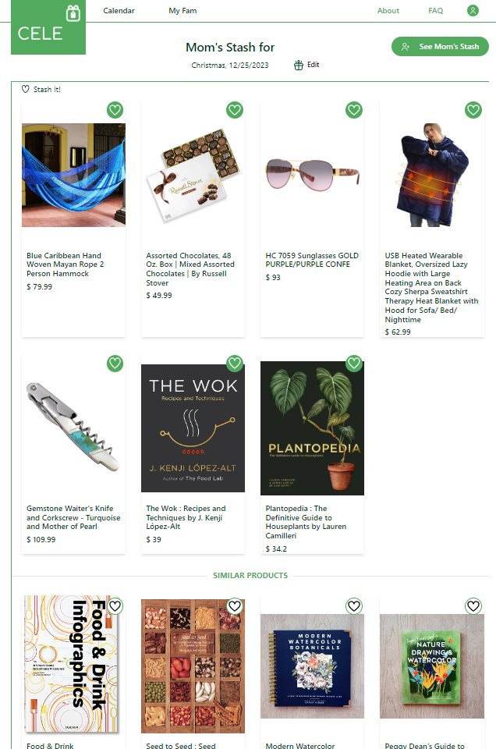This screenshot has height=749, width=496.
Task: Open the FAQ link
Action: (x=435, y=10)
